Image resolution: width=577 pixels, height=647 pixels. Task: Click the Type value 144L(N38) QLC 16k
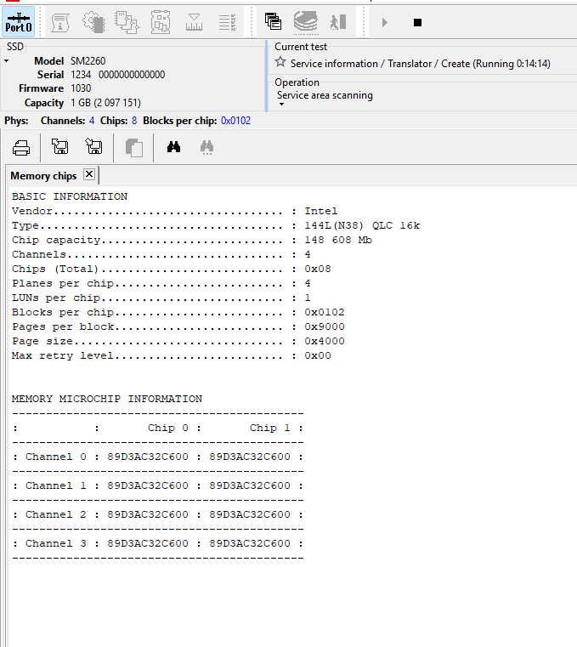click(x=362, y=225)
